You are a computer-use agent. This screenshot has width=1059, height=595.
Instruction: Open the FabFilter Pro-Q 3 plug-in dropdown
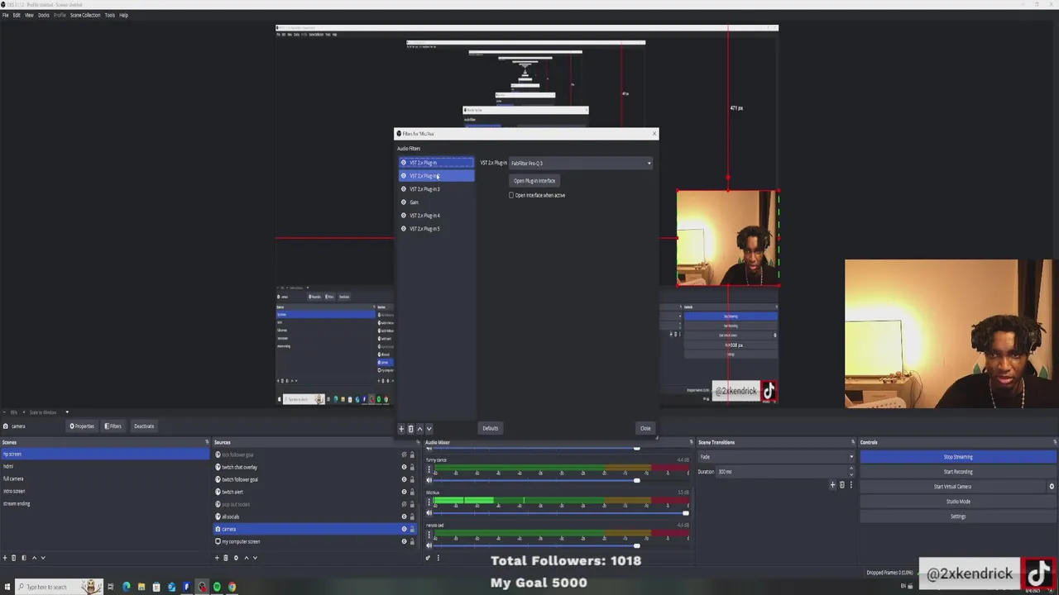pyautogui.click(x=581, y=163)
